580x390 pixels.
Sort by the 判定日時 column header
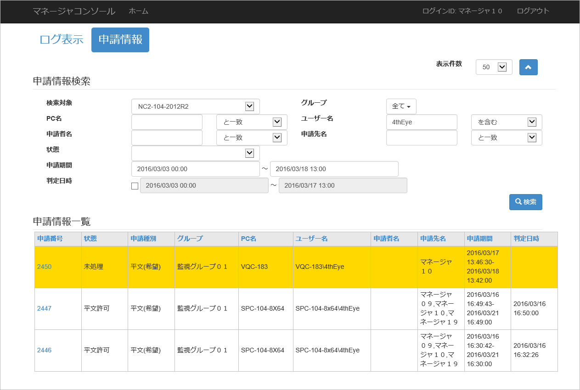526,239
